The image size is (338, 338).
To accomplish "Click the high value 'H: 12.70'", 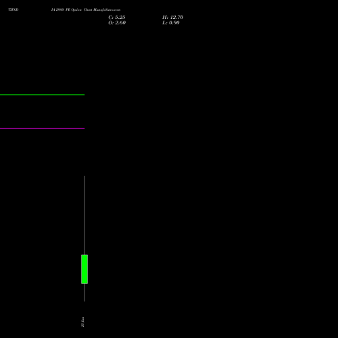I will (172, 18).
